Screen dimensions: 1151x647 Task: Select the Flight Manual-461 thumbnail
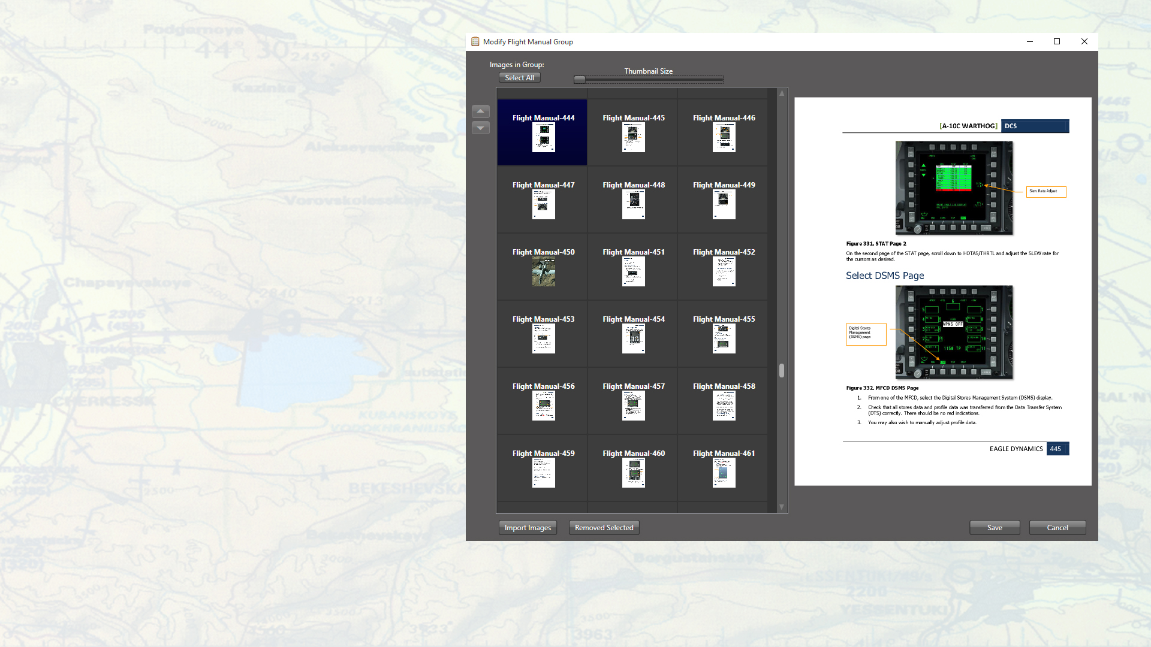click(x=723, y=468)
